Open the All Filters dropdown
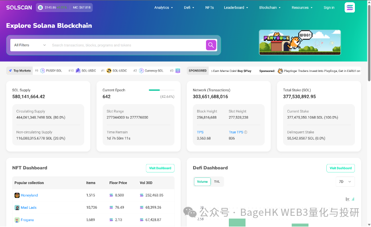371x227 pixels. (30, 45)
